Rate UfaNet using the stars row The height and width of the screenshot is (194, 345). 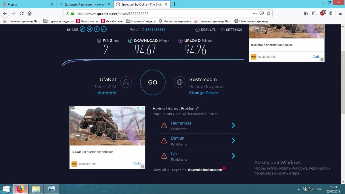[107, 93]
